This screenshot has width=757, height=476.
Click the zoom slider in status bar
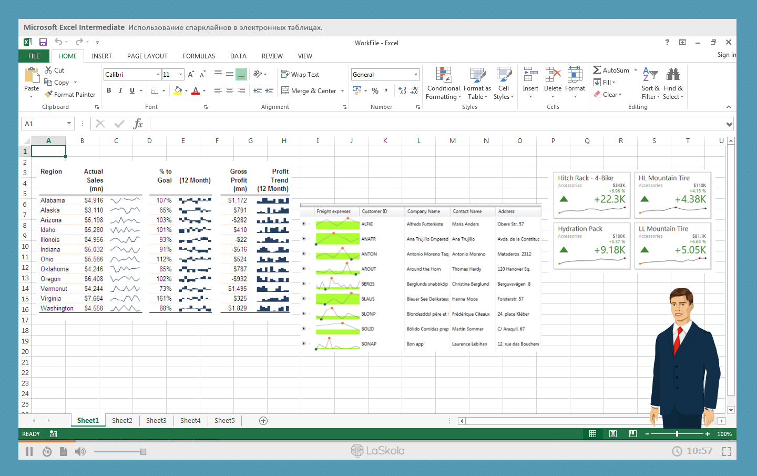click(677, 434)
